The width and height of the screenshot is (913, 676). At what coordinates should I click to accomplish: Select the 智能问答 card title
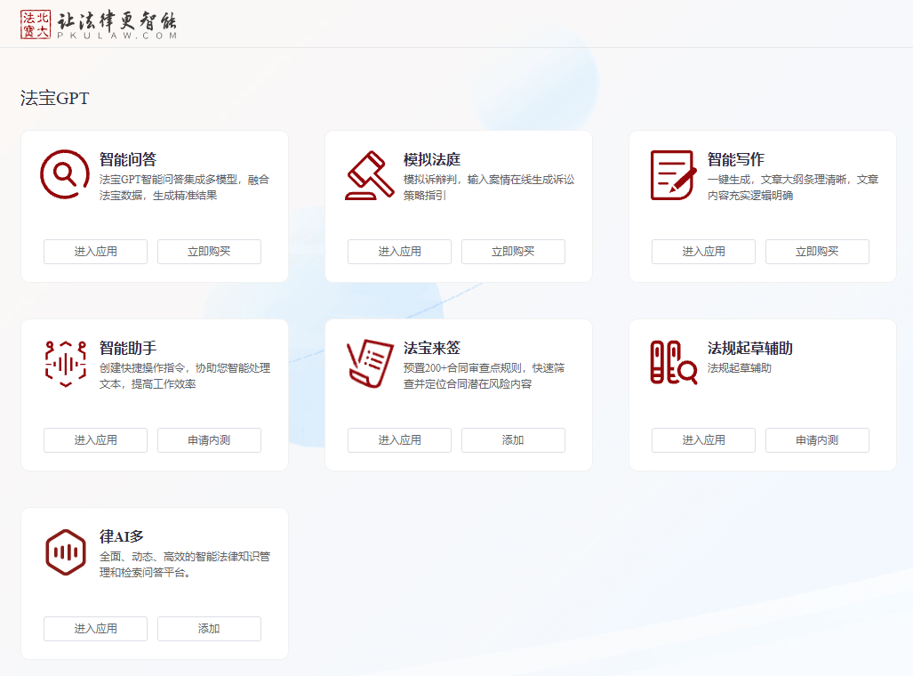pos(128,160)
